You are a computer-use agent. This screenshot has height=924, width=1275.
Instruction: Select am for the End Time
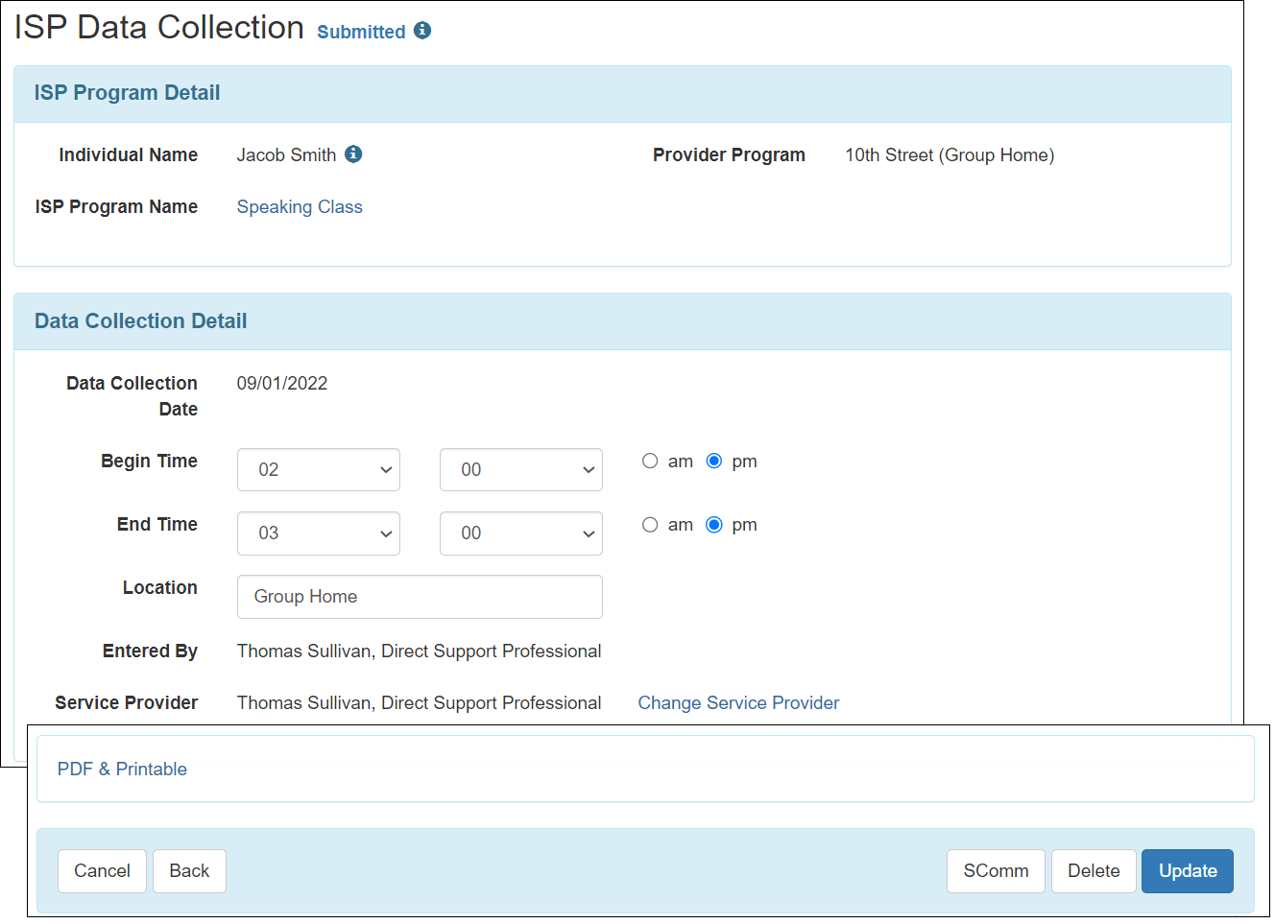(x=650, y=524)
